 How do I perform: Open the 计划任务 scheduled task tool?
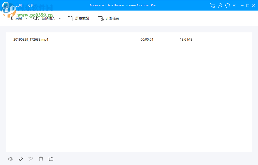point(108,18)
